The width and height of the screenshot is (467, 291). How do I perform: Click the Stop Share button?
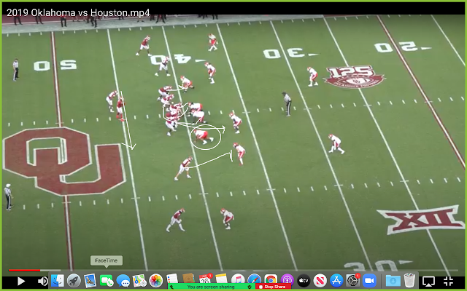(x=273, y=287)
